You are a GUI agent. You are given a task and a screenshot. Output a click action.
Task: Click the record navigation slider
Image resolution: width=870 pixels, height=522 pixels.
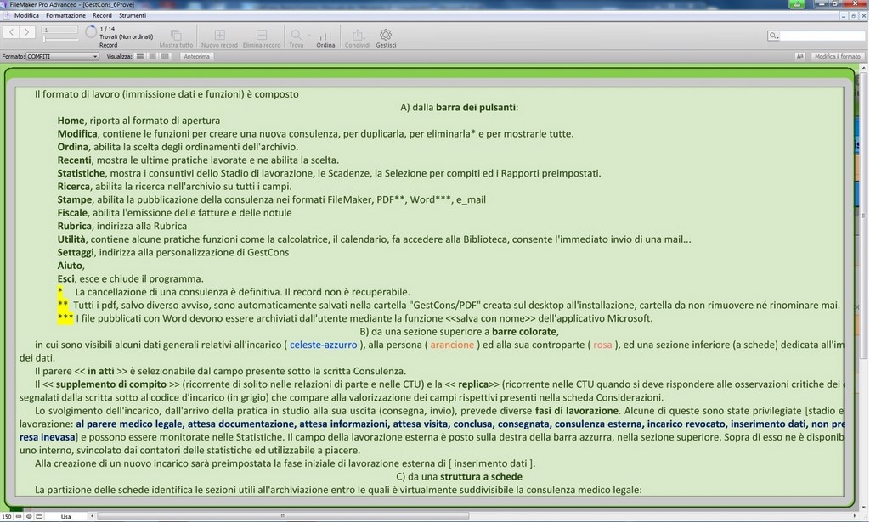[60, 39]
